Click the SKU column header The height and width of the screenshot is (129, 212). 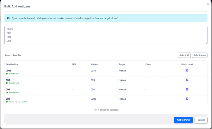pos(74,64)
